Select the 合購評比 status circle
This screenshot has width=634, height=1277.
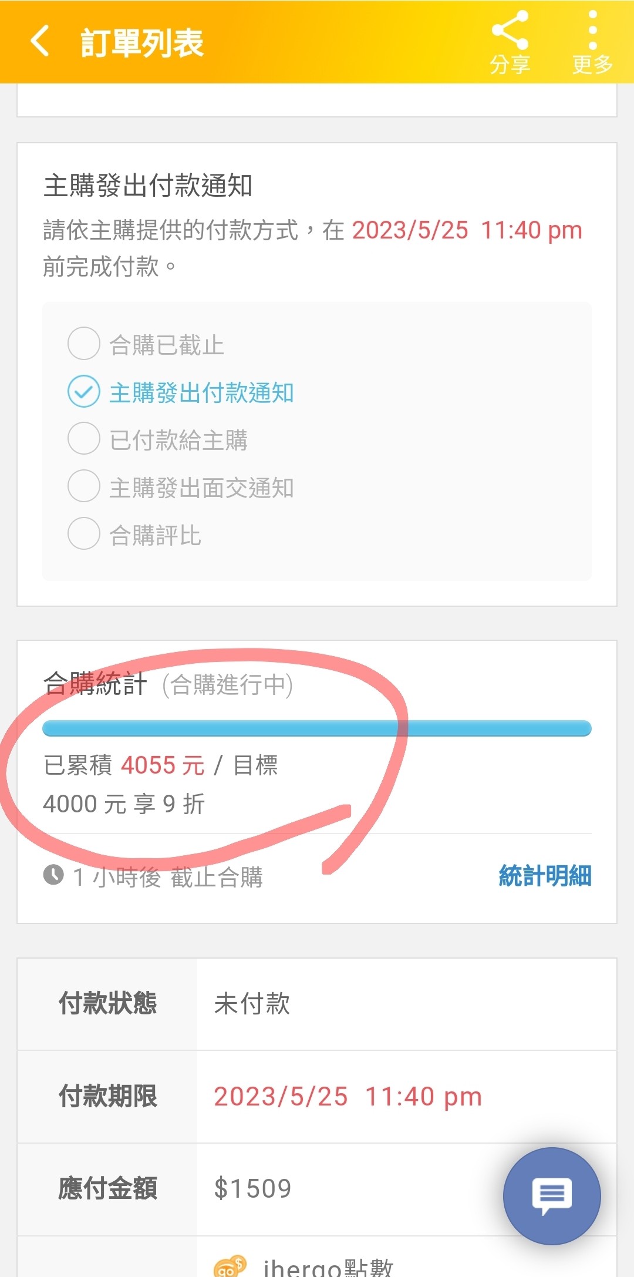pos(84,534)
